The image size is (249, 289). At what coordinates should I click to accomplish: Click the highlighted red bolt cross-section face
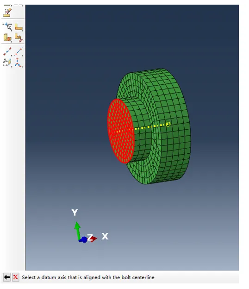(x=121, y=131)
